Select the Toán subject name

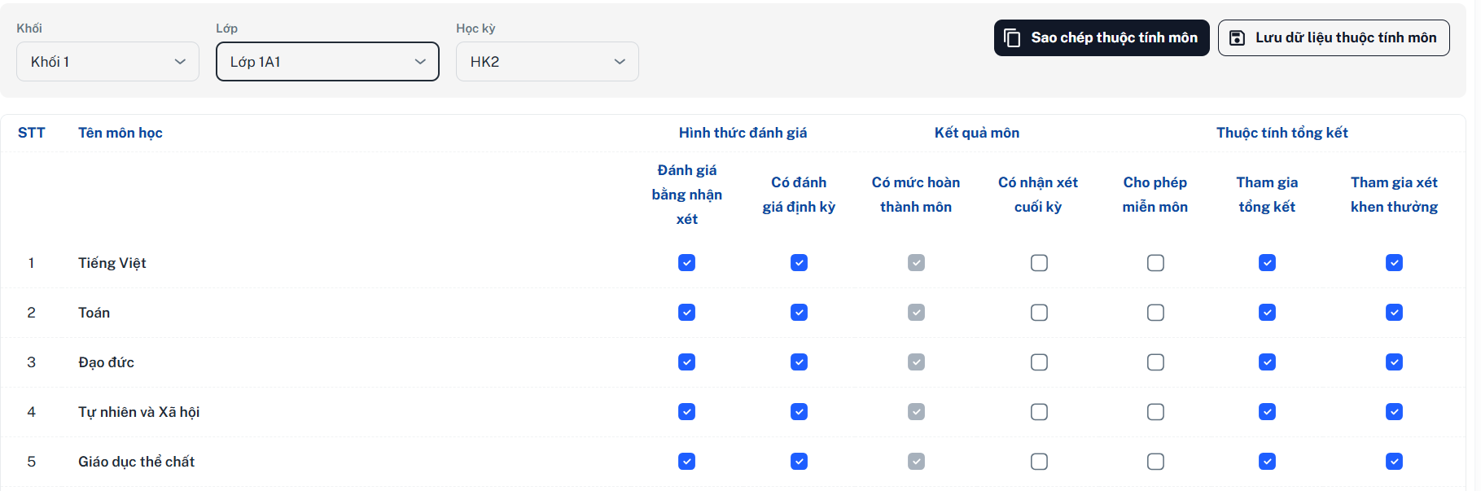pyautogui.click(x=94, y=313)
